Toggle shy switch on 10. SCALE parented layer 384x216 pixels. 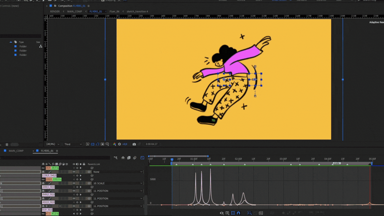click(43, 183)
